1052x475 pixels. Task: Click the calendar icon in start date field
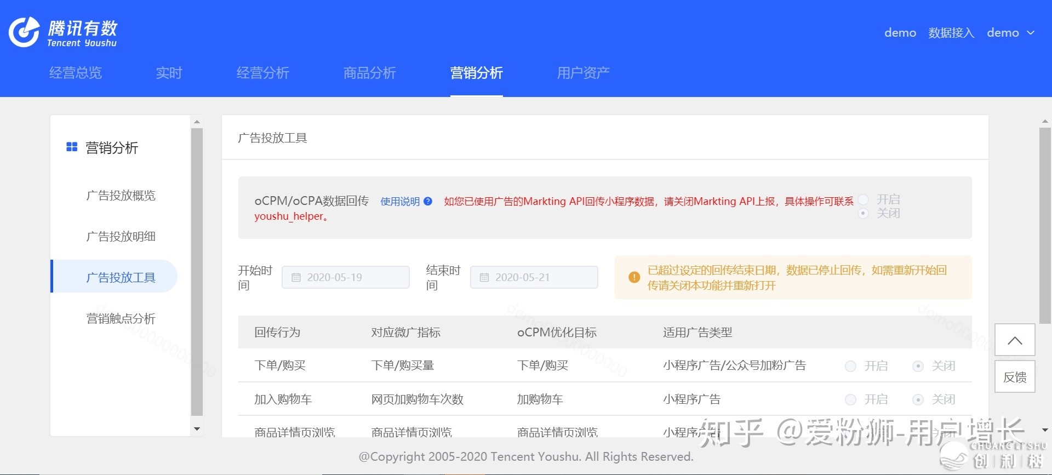(x=296, y=278)
